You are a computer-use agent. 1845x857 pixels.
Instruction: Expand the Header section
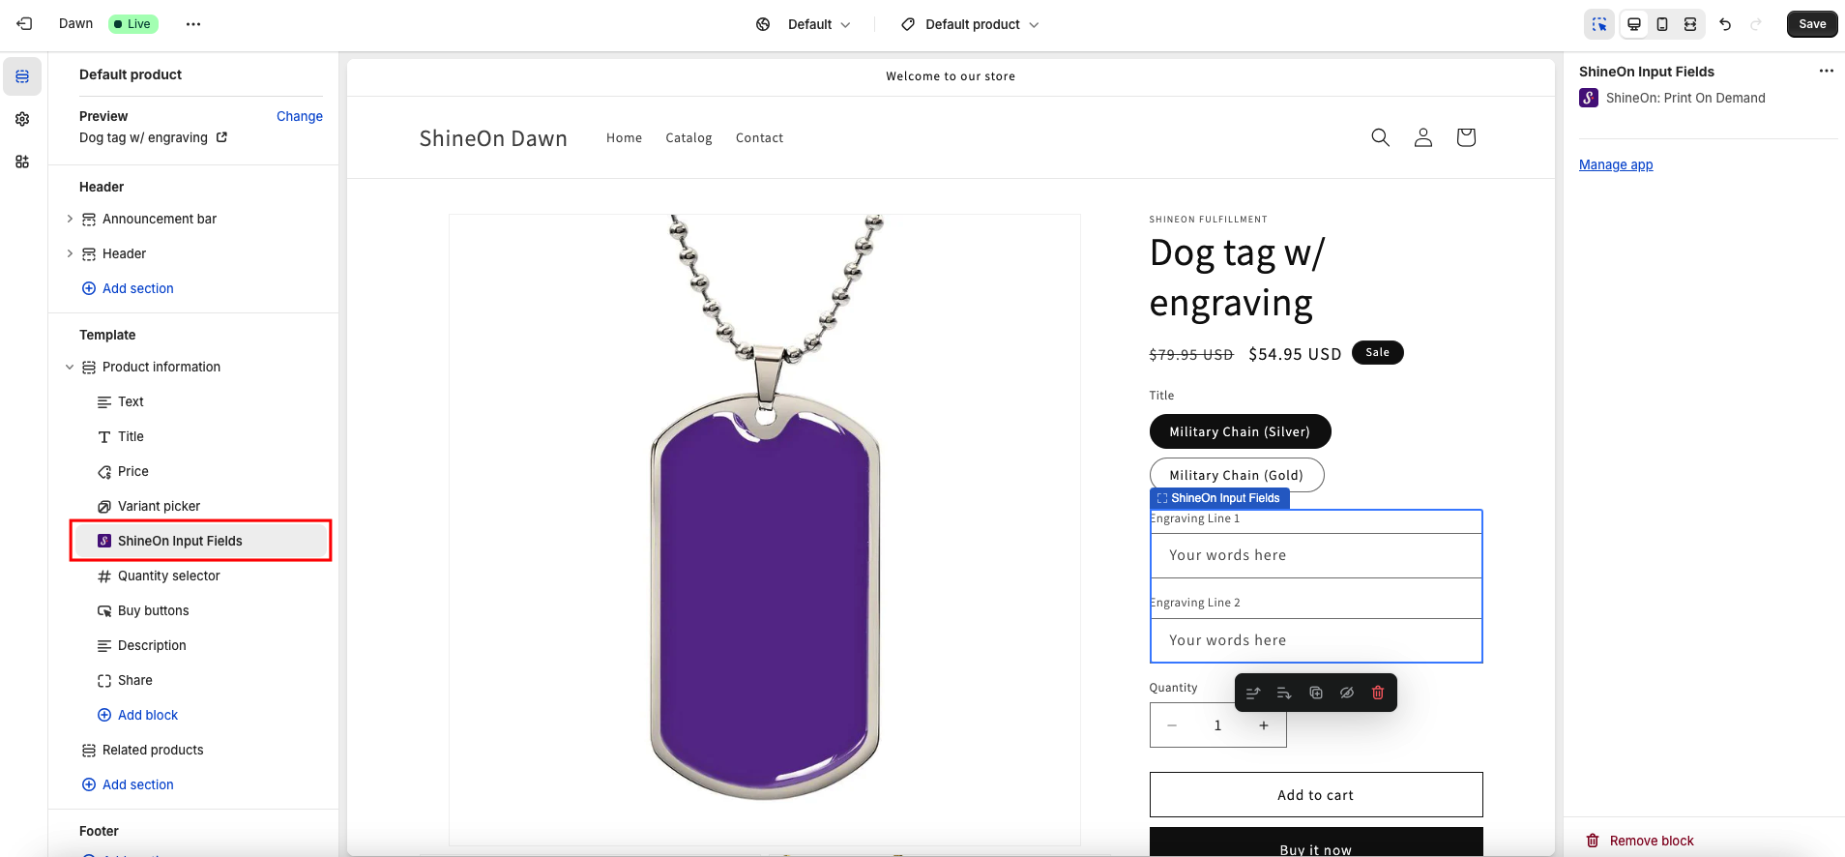(70, 253)
